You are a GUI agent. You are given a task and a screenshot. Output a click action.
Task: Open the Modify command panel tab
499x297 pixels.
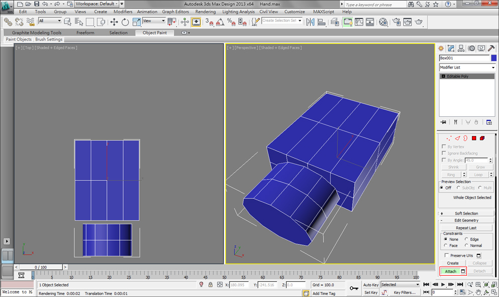(451, 48)
